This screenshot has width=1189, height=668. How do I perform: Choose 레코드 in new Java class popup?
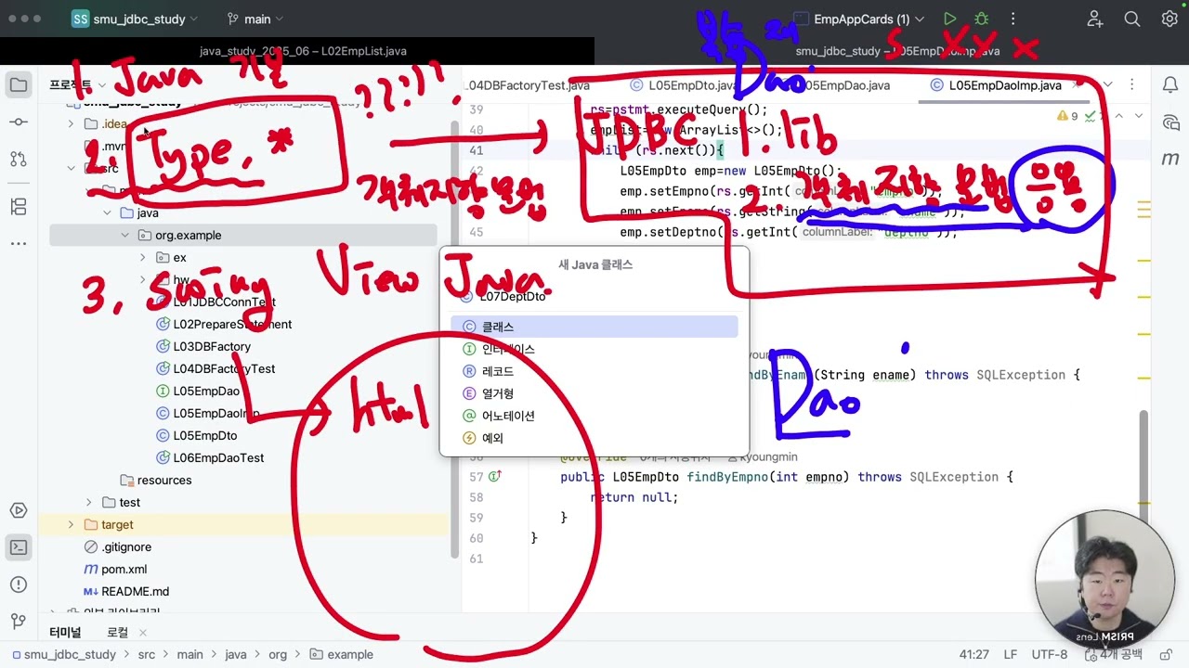coord(594,371)
